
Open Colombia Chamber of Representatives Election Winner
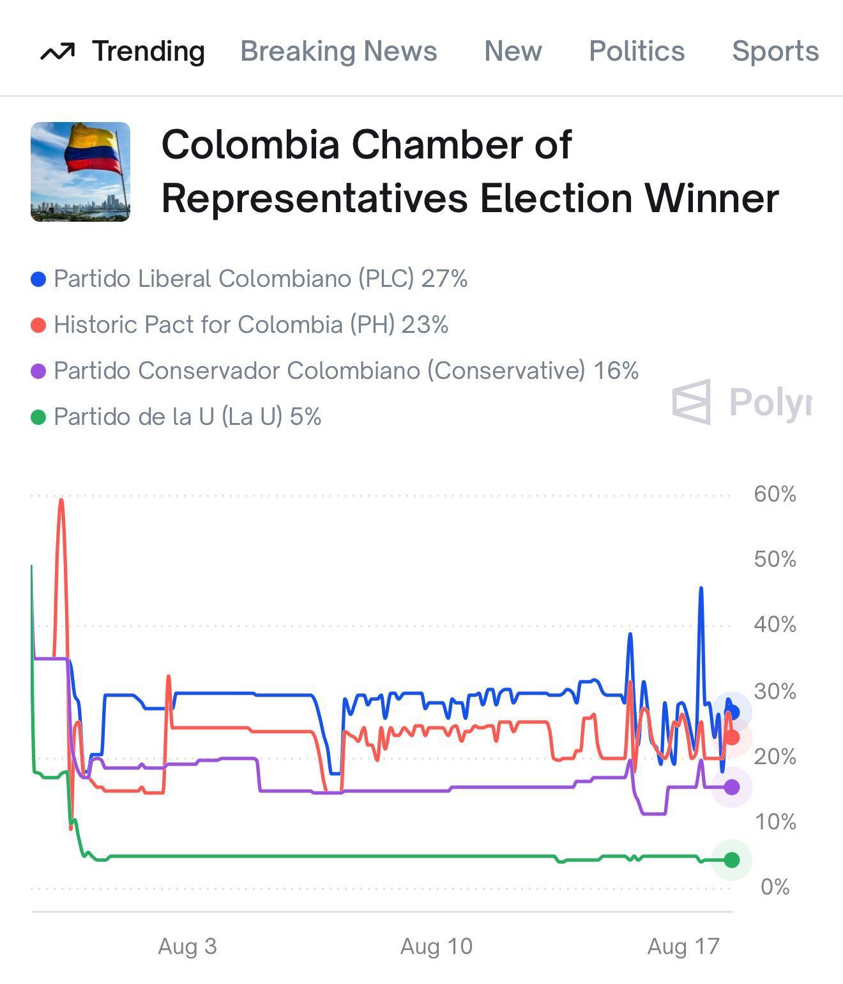469,171
